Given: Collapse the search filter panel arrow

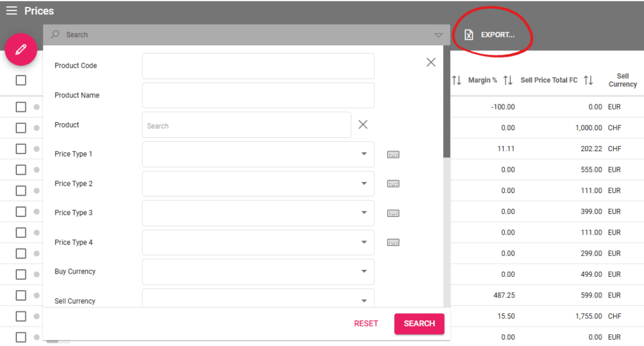Looking at the screenshot, I should 438,35.
